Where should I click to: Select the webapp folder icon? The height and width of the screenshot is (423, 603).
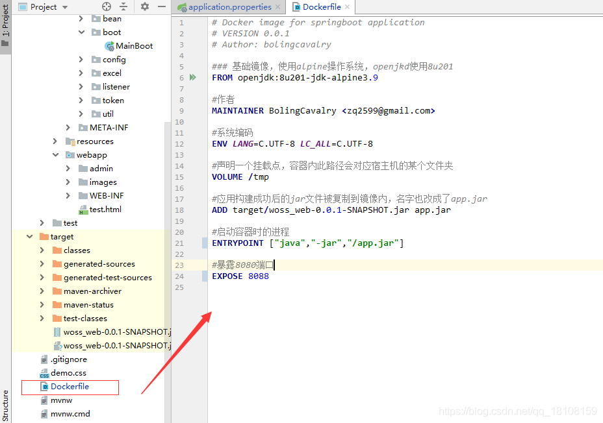70,154
